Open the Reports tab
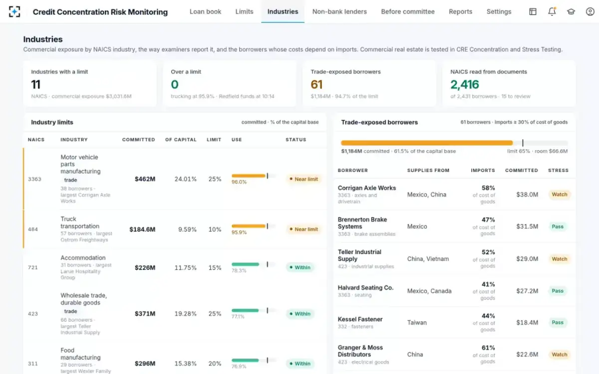 [x=461, y=11]
